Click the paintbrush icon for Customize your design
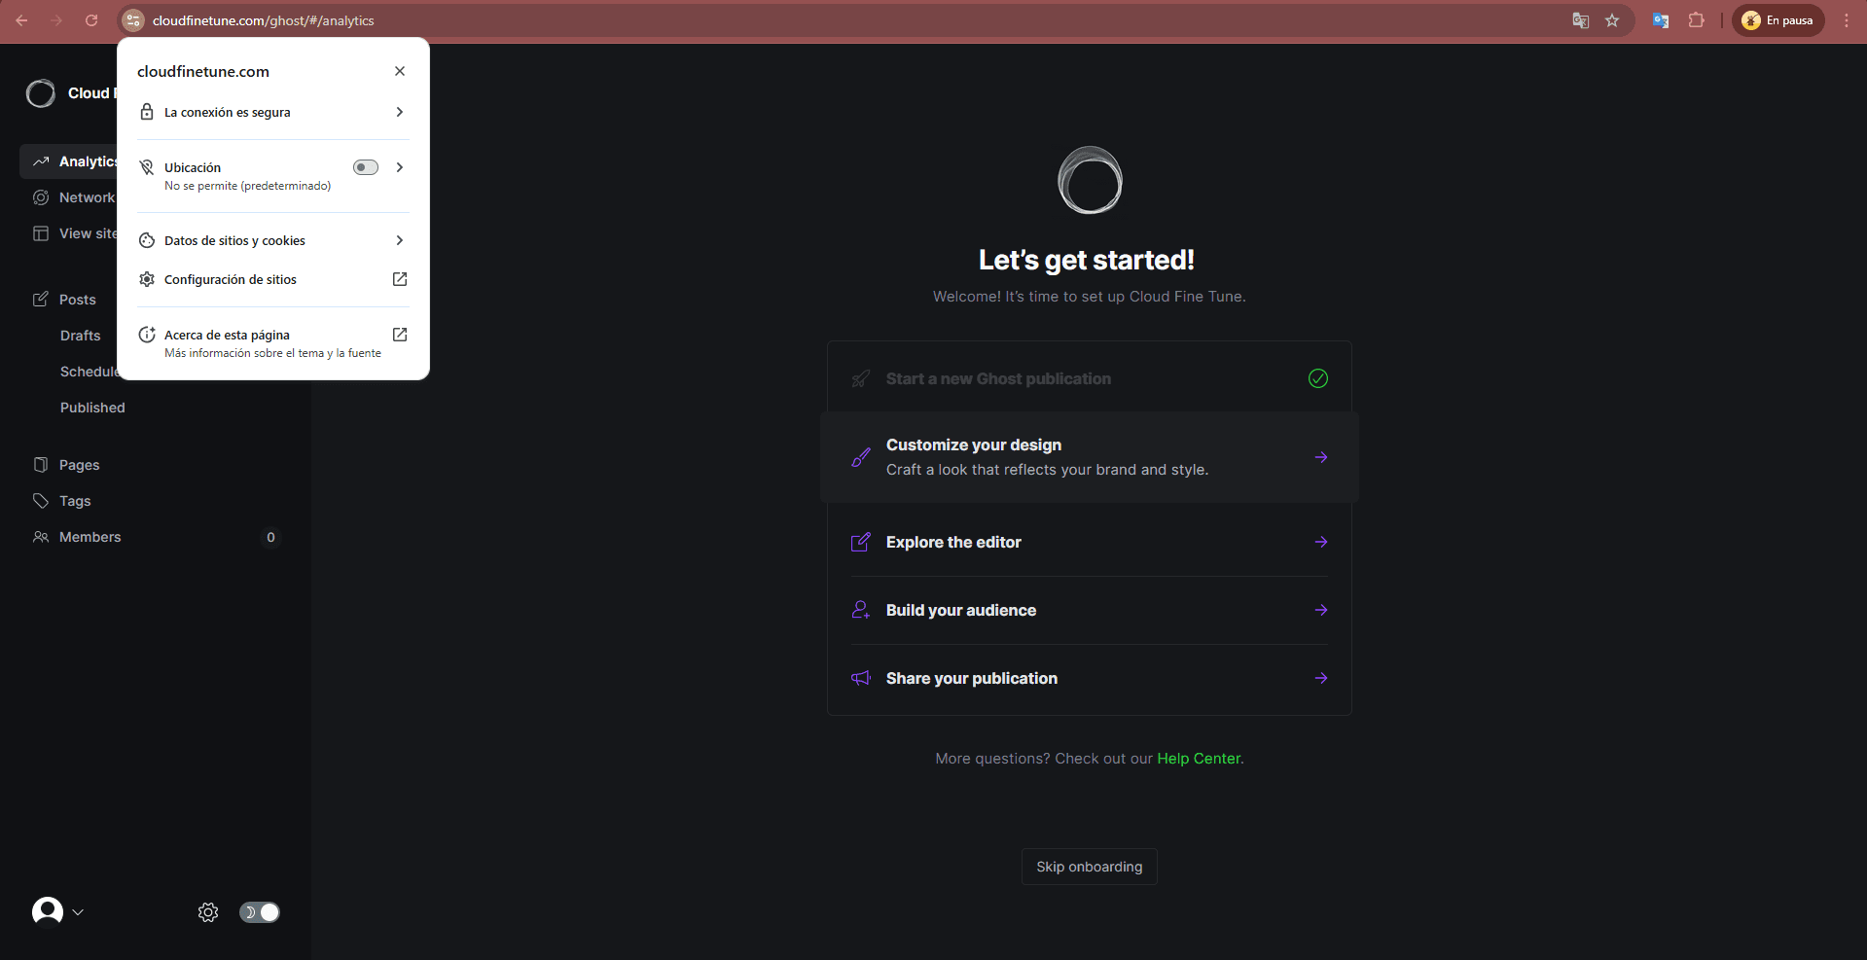Viewport: 1867px width, 960px height. click(x=861, y=457)
